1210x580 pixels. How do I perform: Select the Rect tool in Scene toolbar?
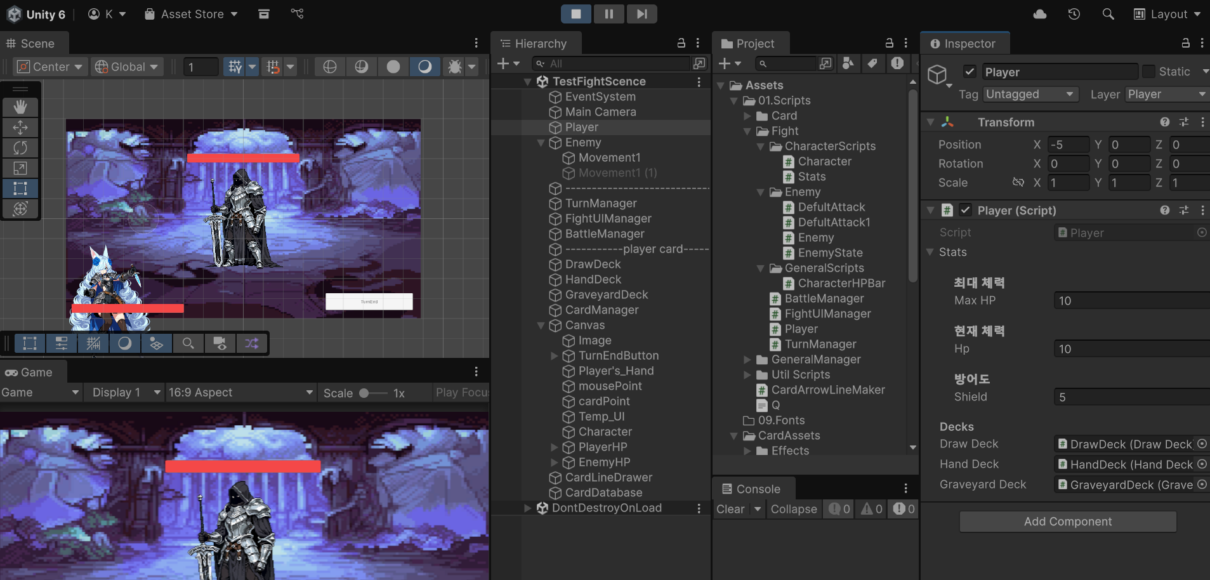pos(20,188)
